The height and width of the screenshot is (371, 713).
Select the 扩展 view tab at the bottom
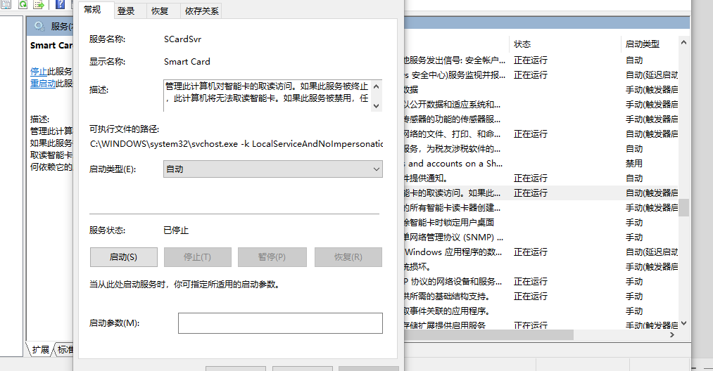[x=41, y=350]
